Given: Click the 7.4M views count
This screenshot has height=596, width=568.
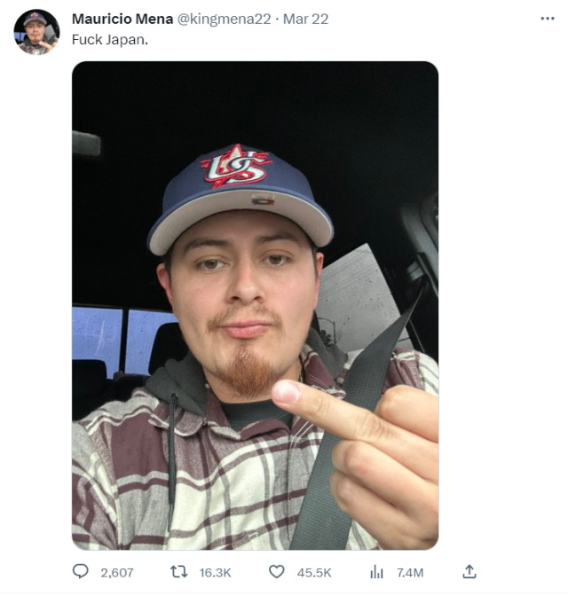Looking at the screenshot, I should tap(410, 572).
